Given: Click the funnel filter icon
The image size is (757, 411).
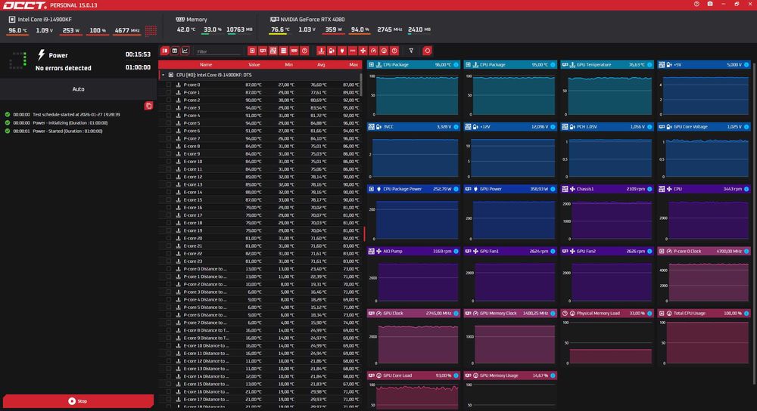Looking at the screenshot, I should point(411,51).
